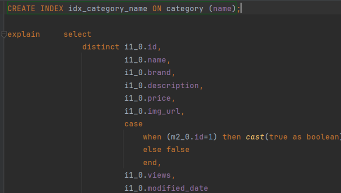
Task: Click the category table name
Action: point(185,9)
